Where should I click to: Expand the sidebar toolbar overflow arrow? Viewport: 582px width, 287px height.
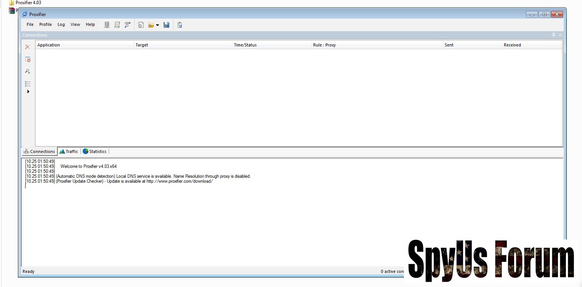tap(28, 92)
